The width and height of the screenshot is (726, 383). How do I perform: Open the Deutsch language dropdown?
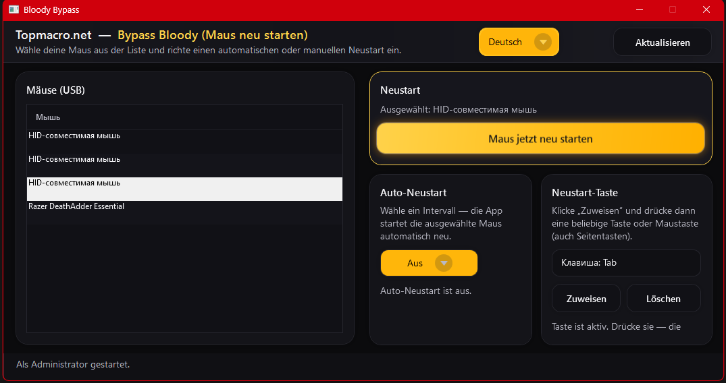click(x=518, y=42)
